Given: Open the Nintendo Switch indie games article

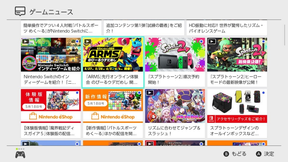Looking at the screenshot, I should tap(51, 62).
